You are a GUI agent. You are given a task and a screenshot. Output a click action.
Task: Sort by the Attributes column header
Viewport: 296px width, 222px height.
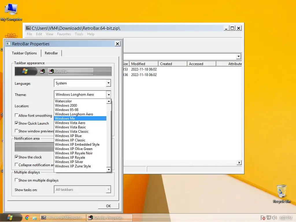229,64
